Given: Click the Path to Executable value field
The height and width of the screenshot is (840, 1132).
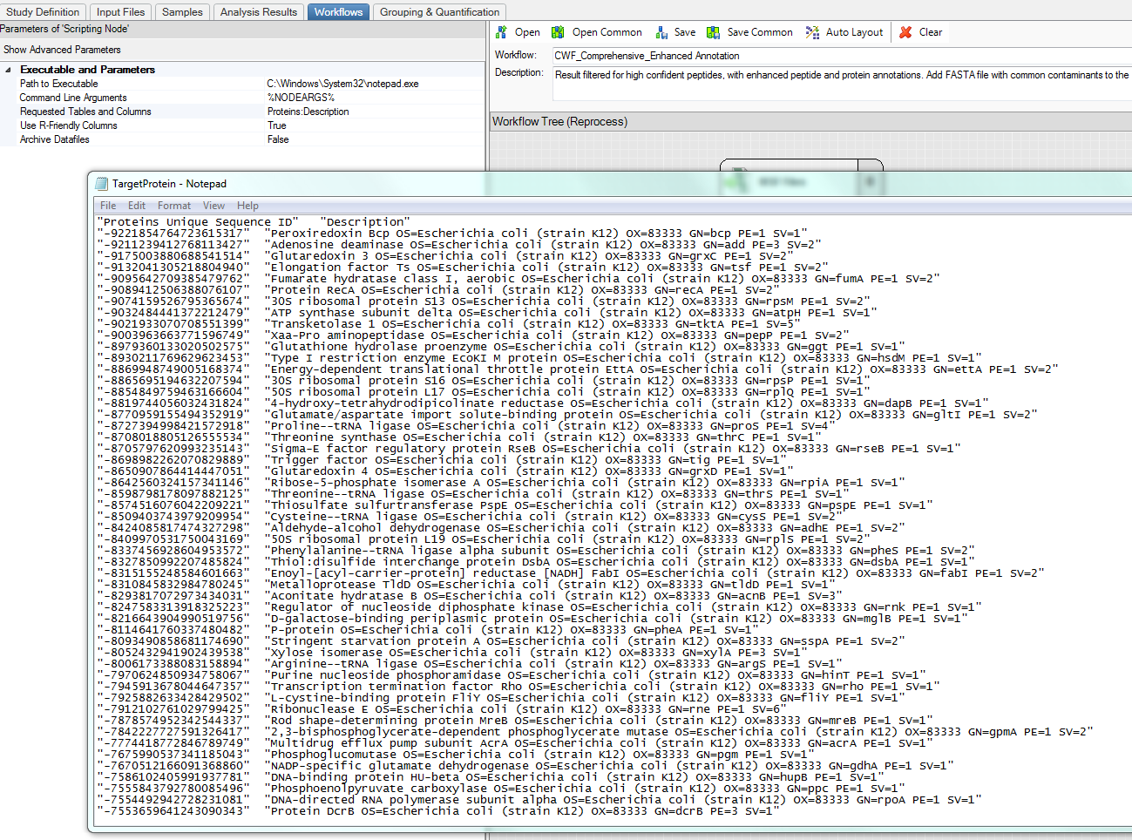Looking at the screenshot, I should click(x=342, y=84).
